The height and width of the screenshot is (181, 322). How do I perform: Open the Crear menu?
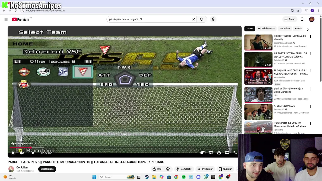[289, 19]
